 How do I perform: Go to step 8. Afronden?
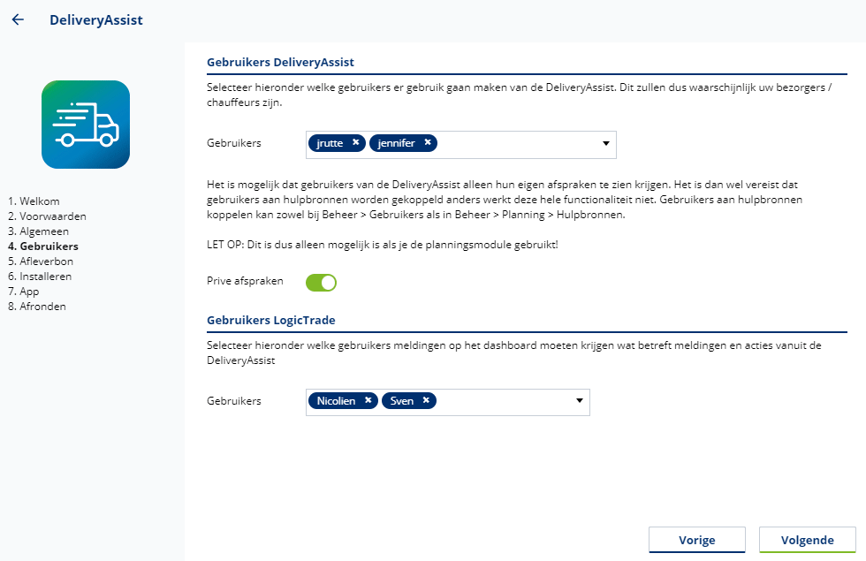pos(37,306)
